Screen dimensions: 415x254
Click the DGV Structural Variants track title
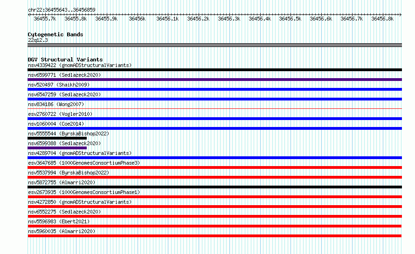(65, 60)
